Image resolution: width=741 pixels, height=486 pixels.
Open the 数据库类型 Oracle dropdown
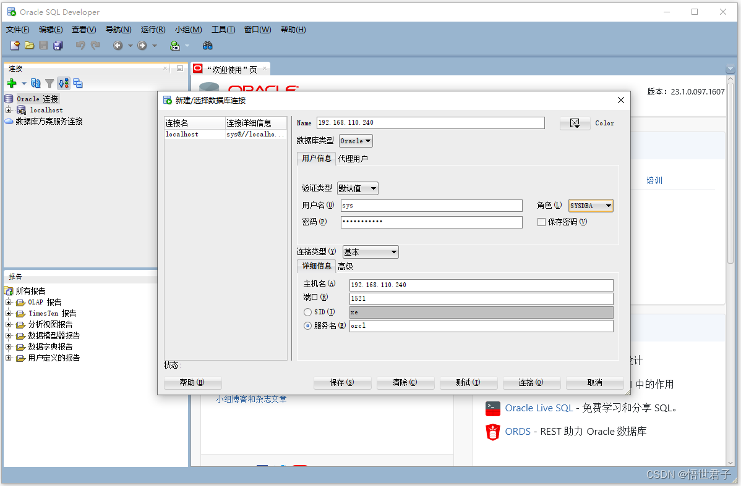(356, 141)
